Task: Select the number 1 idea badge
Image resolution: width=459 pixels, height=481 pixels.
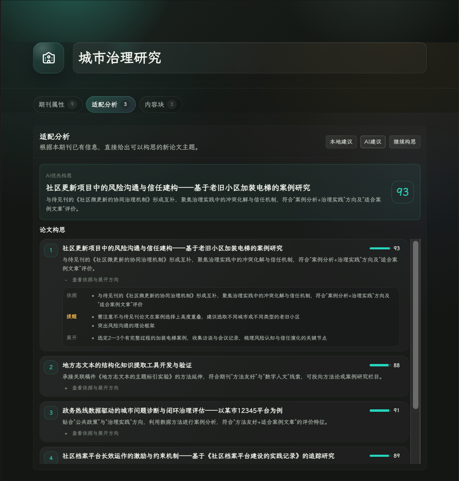Action: [51, 250]
